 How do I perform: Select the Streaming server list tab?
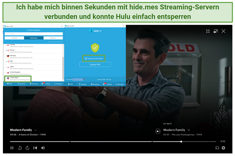click(x=34, y=38)
